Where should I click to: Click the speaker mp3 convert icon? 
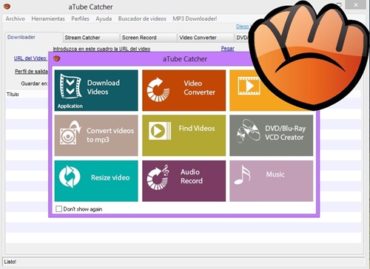click(70, 132)
